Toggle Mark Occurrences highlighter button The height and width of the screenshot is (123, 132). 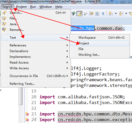tap(79, 13)
